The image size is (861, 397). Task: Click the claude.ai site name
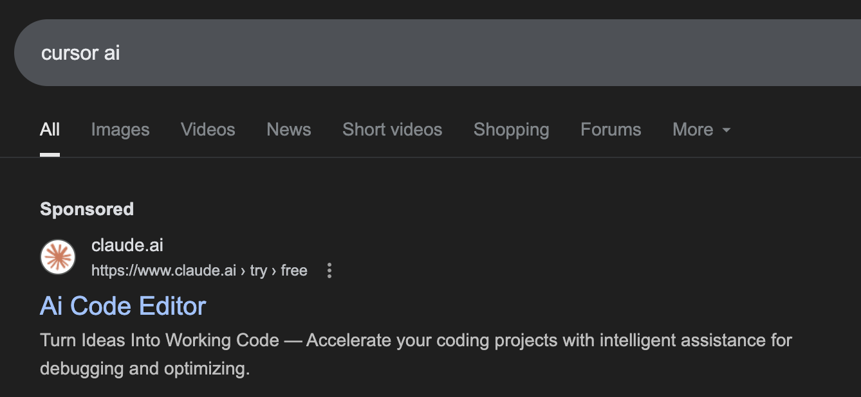127,245
